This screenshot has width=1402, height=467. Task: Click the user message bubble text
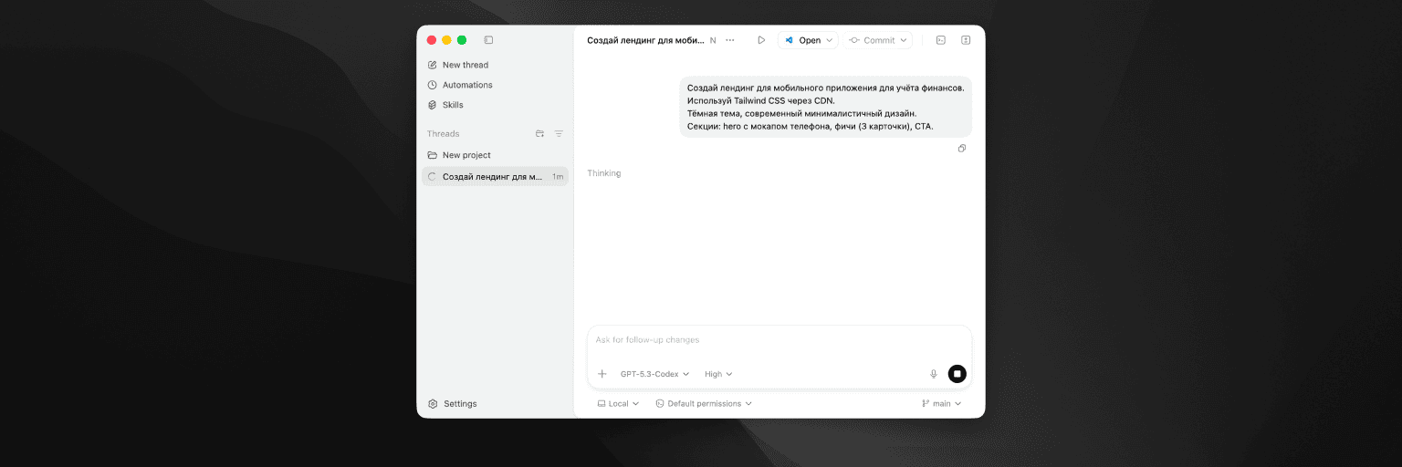(825, 107)
